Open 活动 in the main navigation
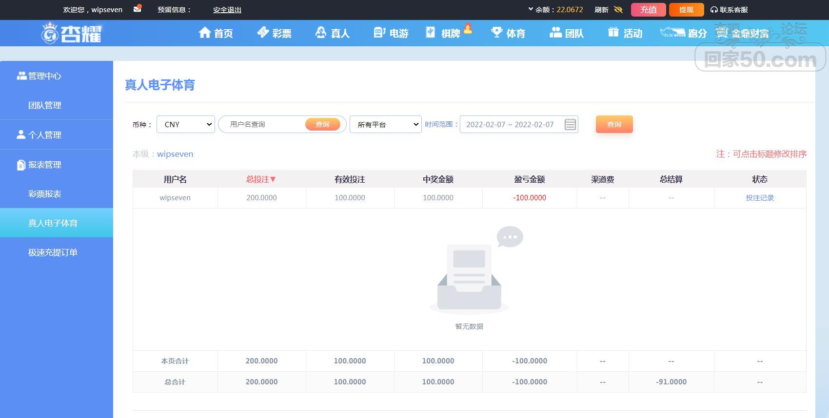The height and width of the screenshot is (418, 829). (633, 33)
